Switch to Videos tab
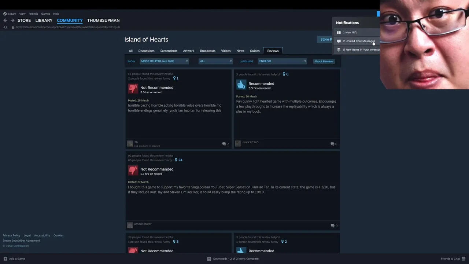Viewport: 469px width, 264px height. [x=226, y=51]
